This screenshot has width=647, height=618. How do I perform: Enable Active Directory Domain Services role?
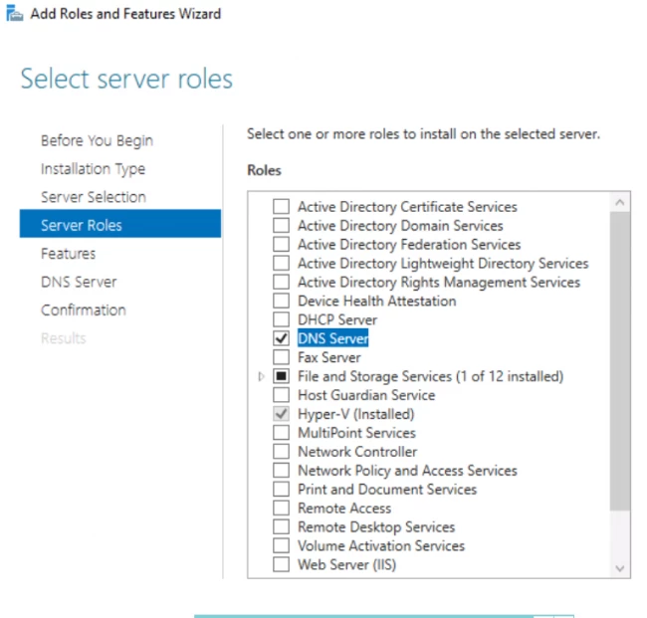click(281, 225)
